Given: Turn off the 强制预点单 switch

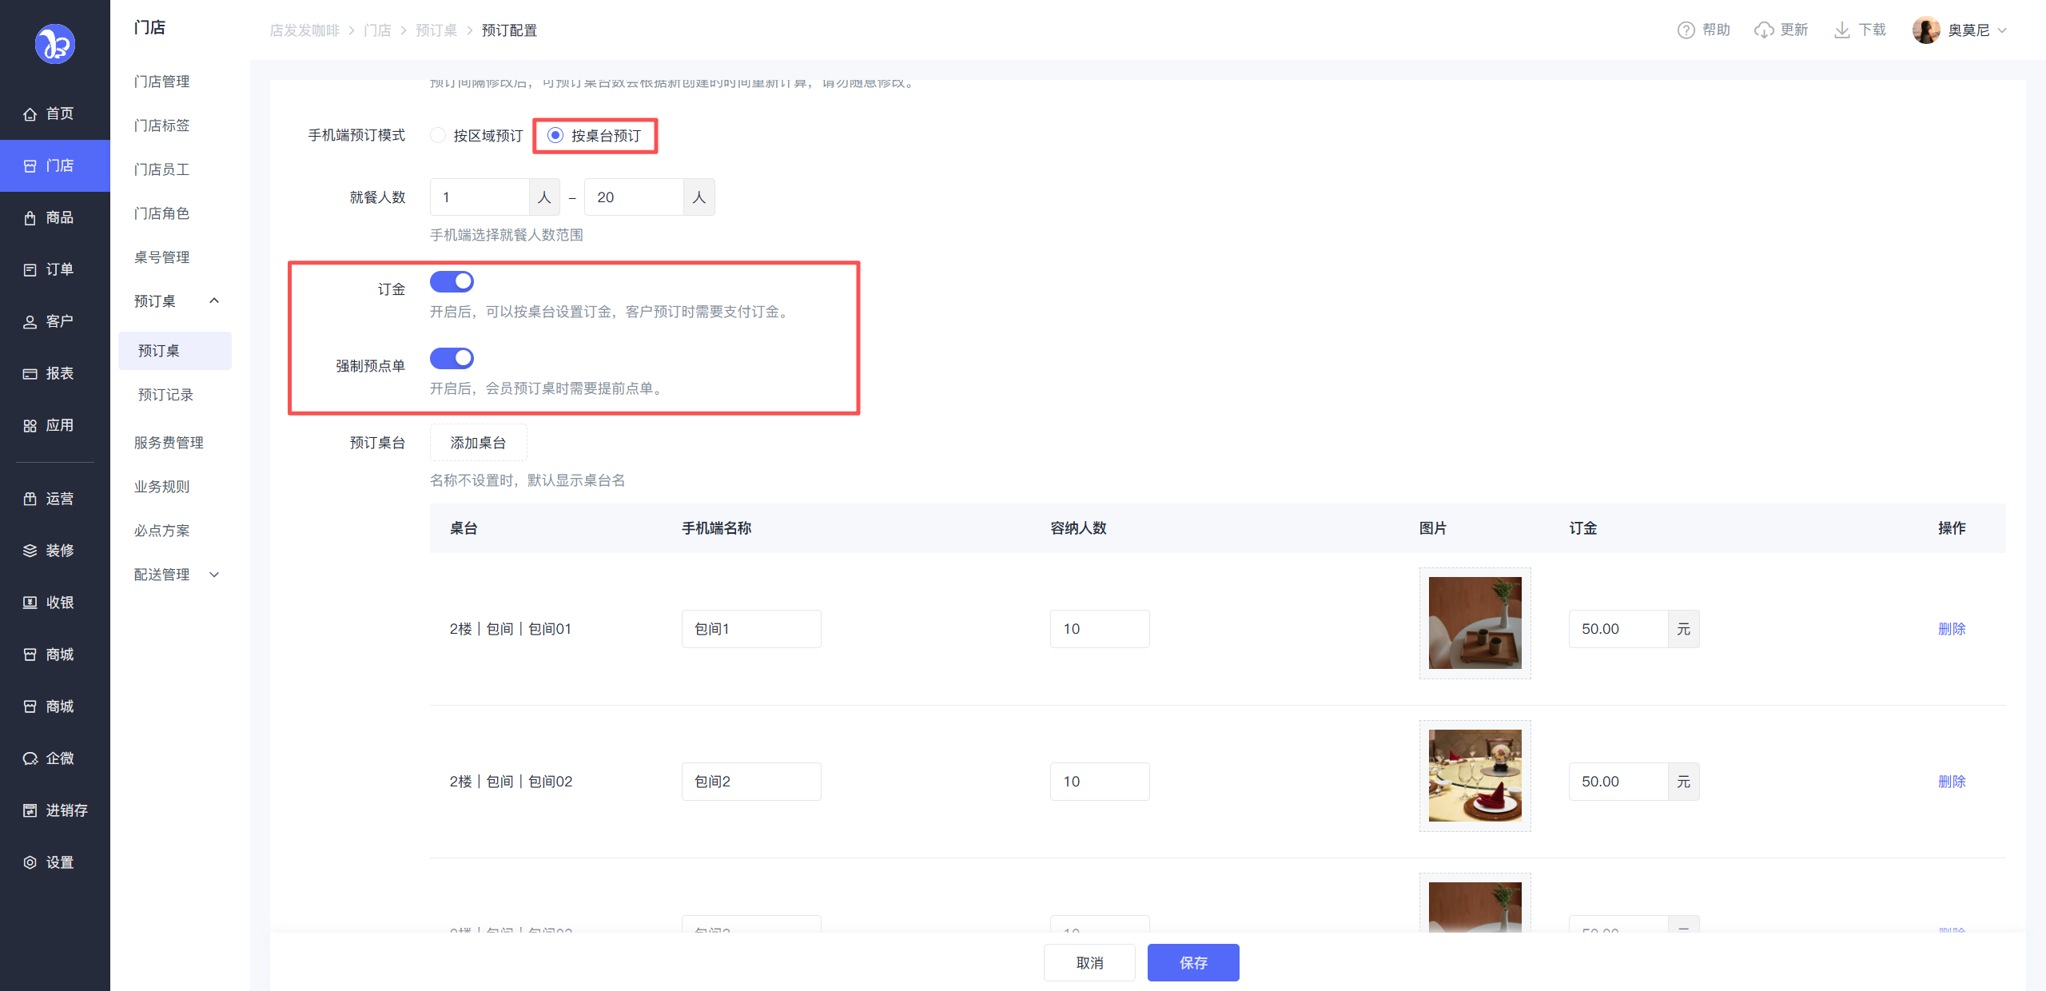Looking at the screenshot, I should (452, 358).
